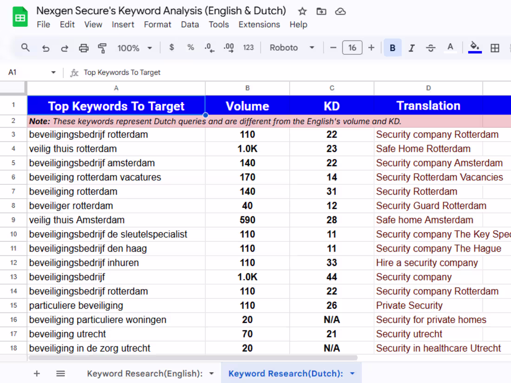
Task: Apply percent format to cell
Action: pos(190,47)
